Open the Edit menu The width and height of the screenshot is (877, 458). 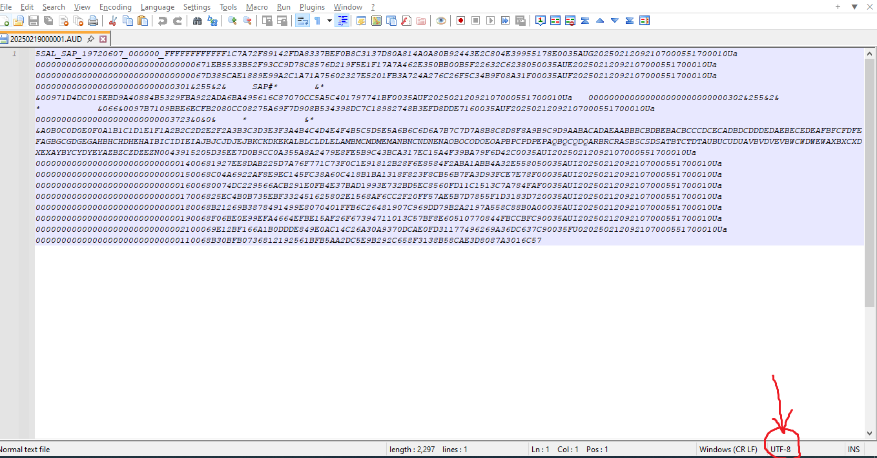26,7
